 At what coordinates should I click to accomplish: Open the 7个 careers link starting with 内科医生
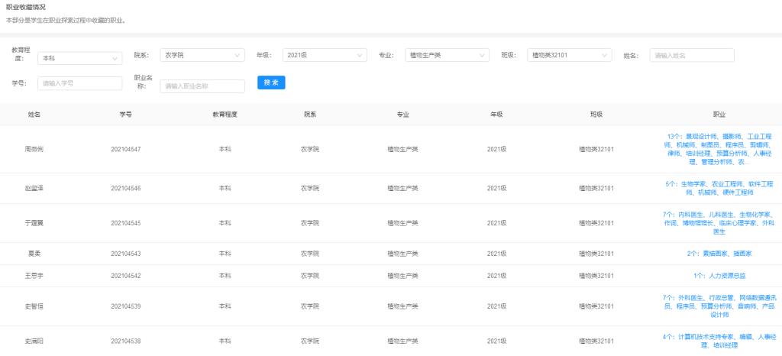(x=719, y=222)
